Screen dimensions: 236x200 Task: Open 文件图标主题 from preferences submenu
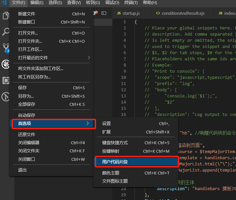136,181
